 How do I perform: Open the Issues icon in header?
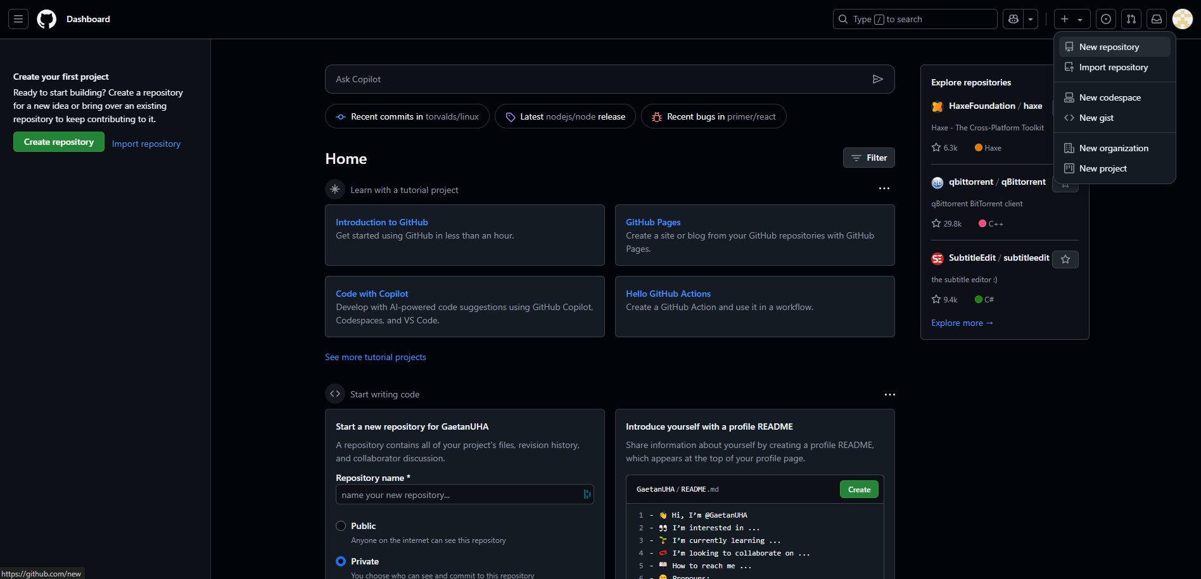1105,19
